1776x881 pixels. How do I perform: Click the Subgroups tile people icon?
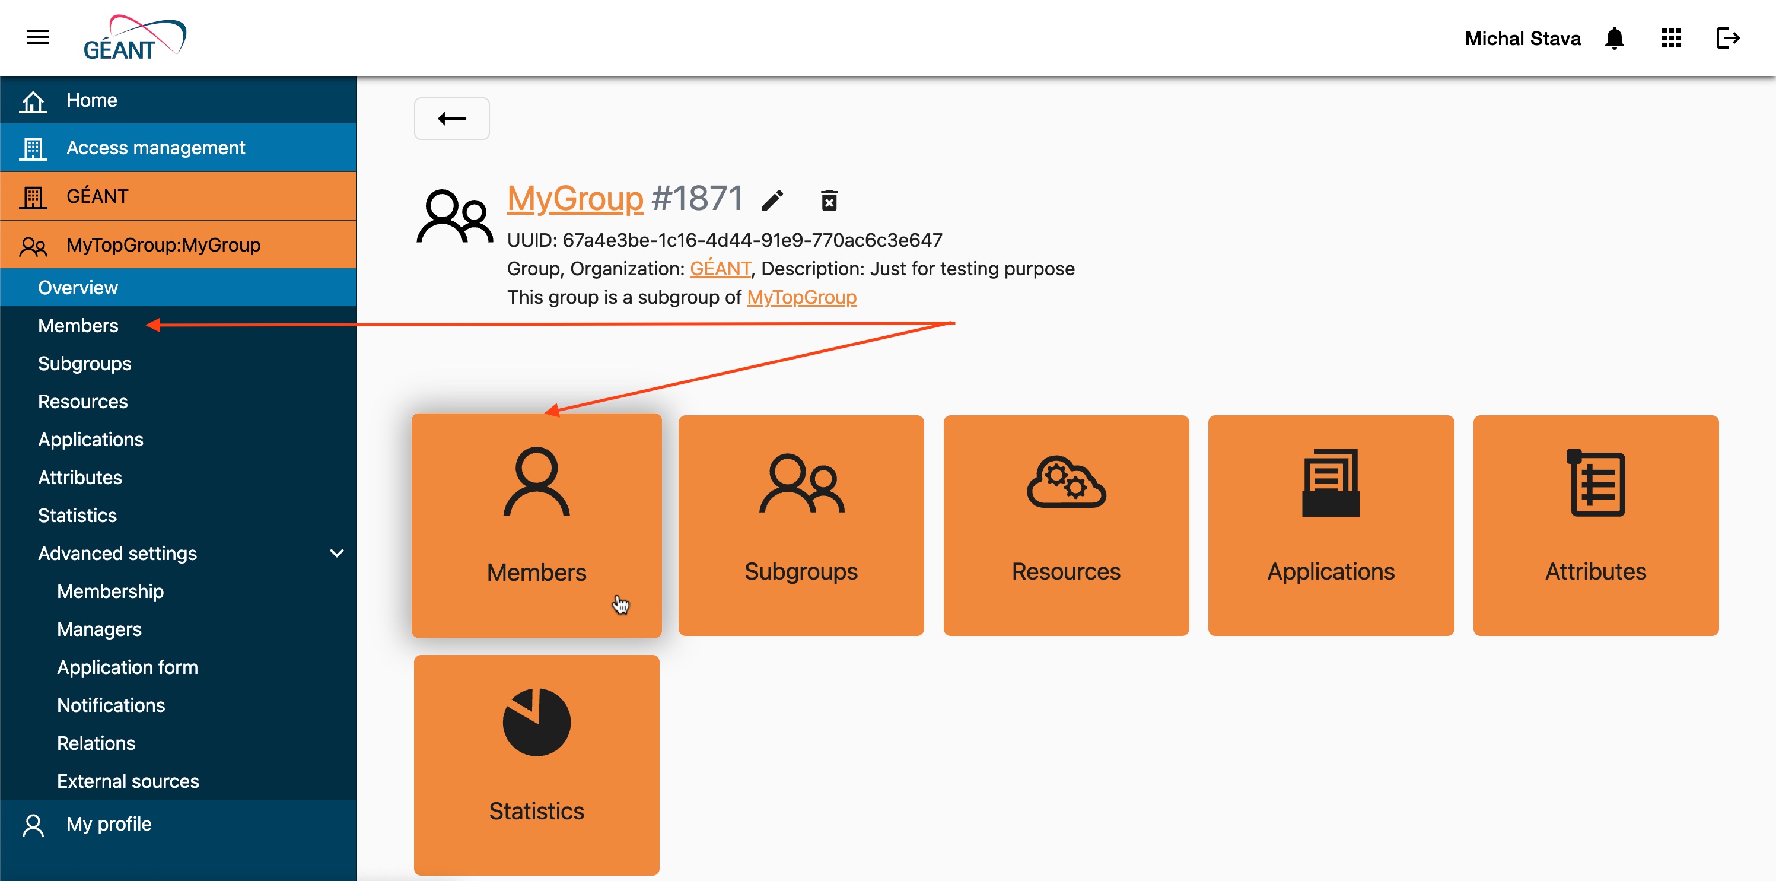coord(801,482)
